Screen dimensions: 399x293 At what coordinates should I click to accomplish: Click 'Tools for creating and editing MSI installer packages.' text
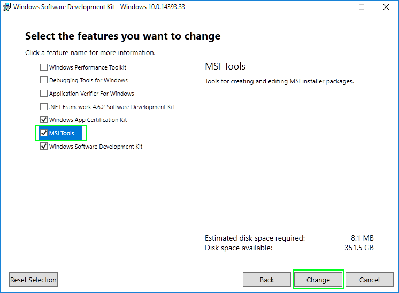click(x=279, y=81)
